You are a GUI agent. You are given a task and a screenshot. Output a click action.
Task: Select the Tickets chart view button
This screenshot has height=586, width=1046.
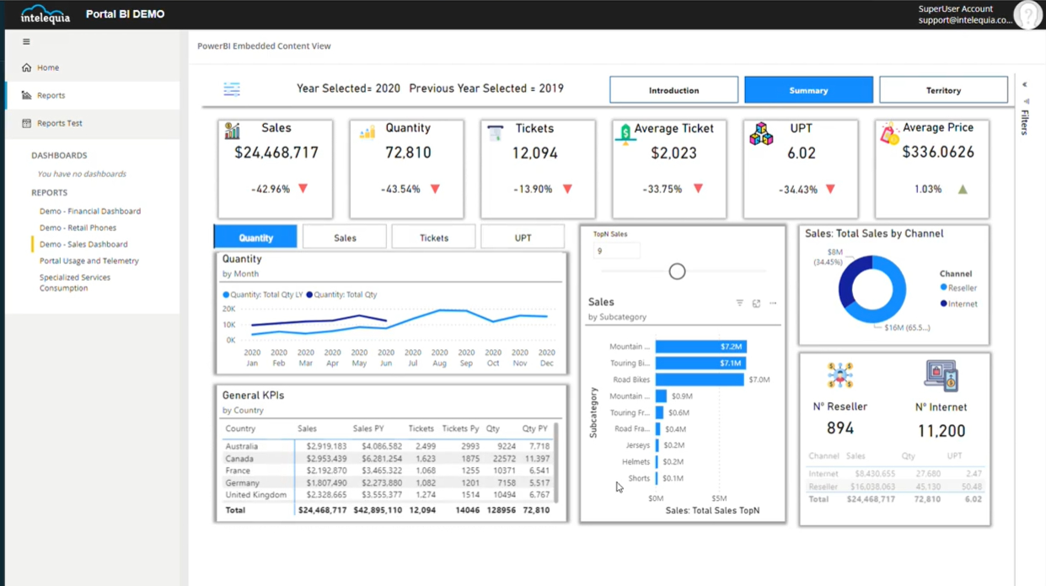pos(433,238)
